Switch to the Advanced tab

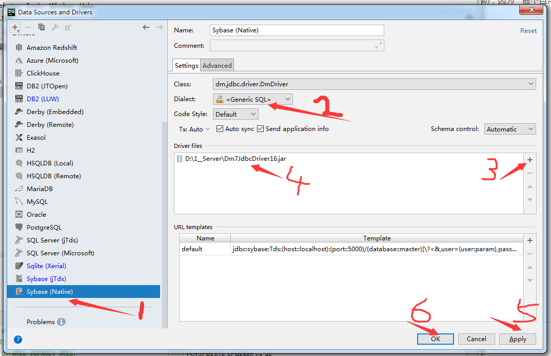217,65
